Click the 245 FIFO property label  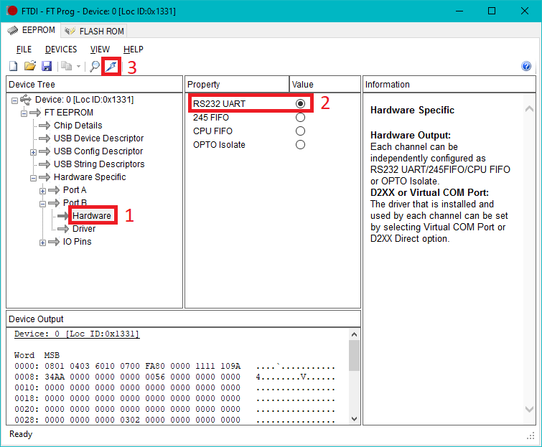[x=211, y=118]
